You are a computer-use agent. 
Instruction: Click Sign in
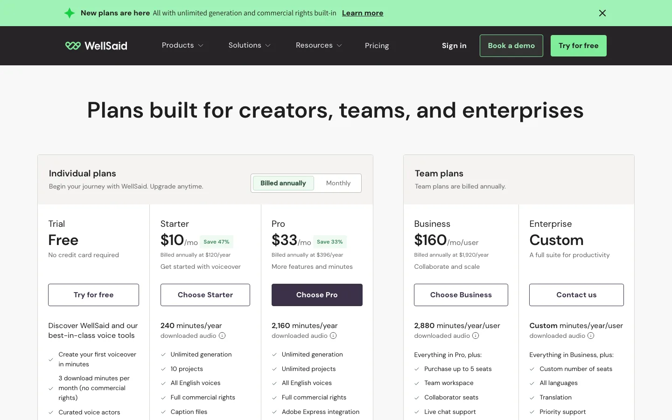(454, 46)
